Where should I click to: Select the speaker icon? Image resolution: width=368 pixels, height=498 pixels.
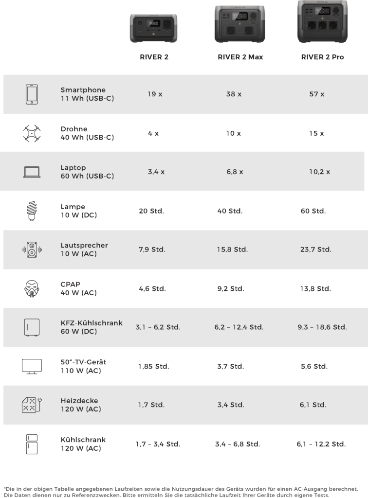[32, 249]
